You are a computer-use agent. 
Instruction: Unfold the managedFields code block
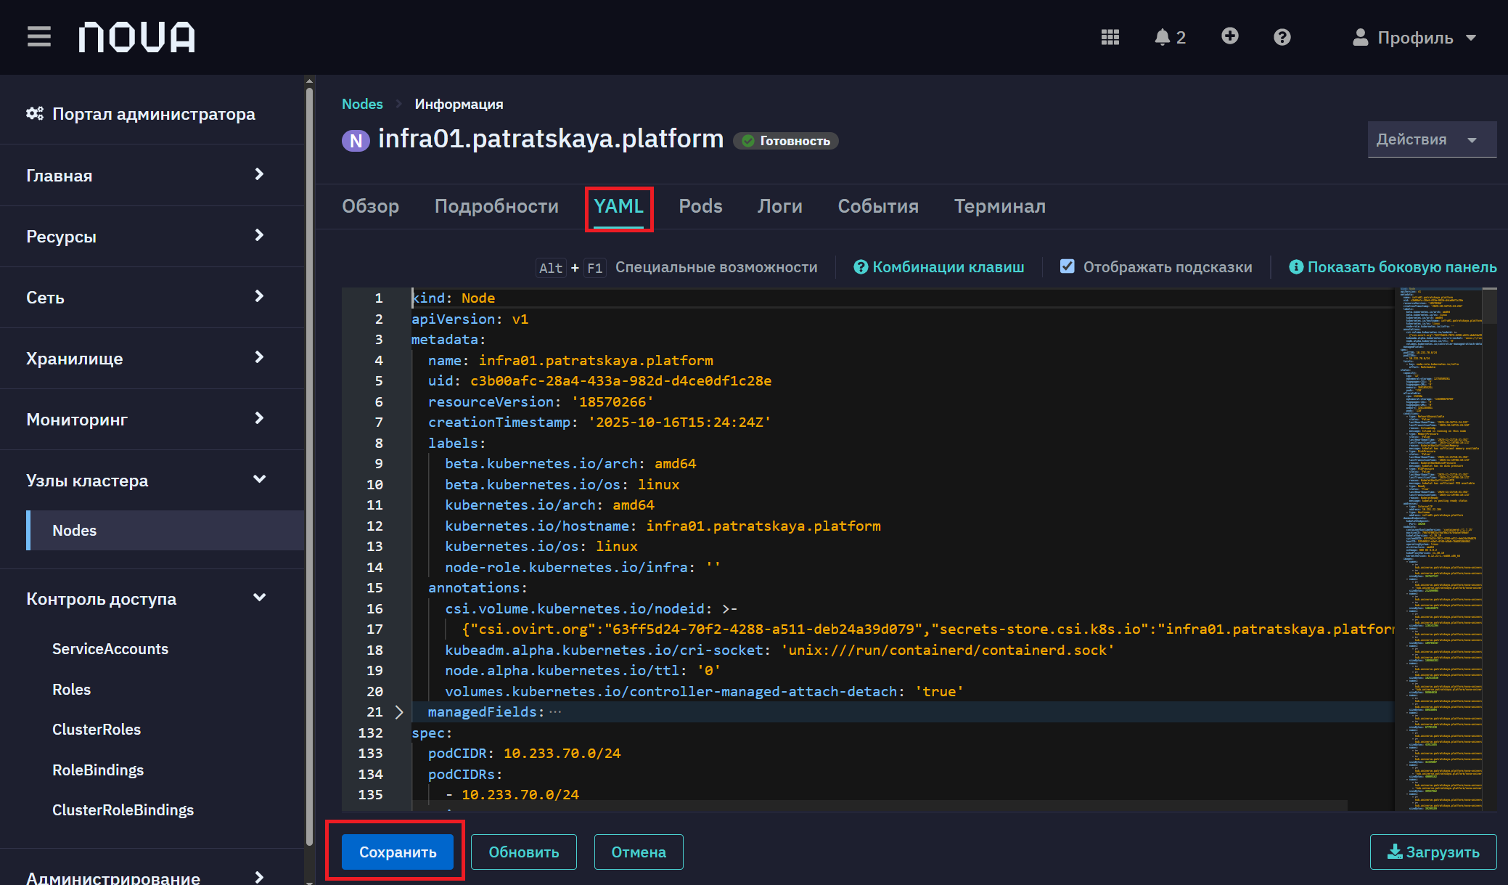click(399, 712)
